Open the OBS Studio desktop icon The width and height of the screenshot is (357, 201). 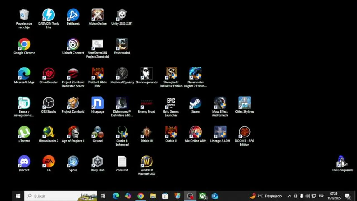[49, 105]
